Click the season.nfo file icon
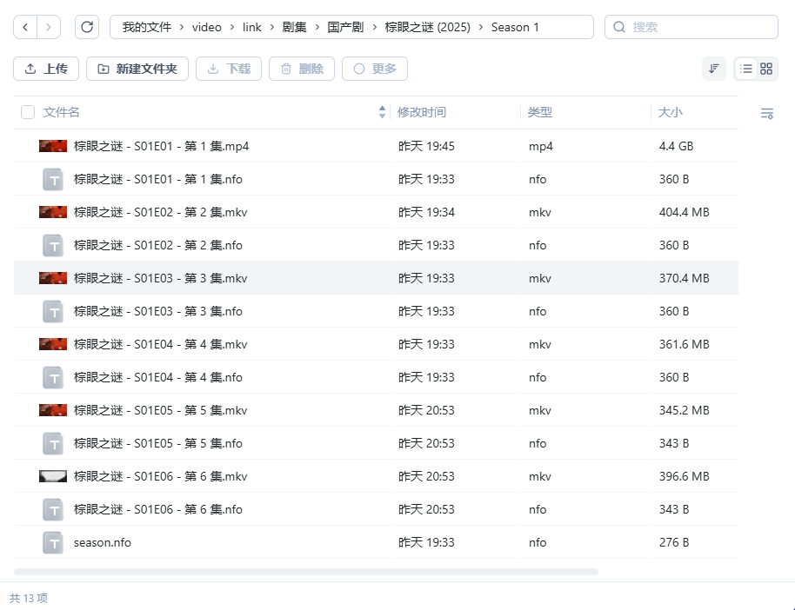 click(53, 542)
